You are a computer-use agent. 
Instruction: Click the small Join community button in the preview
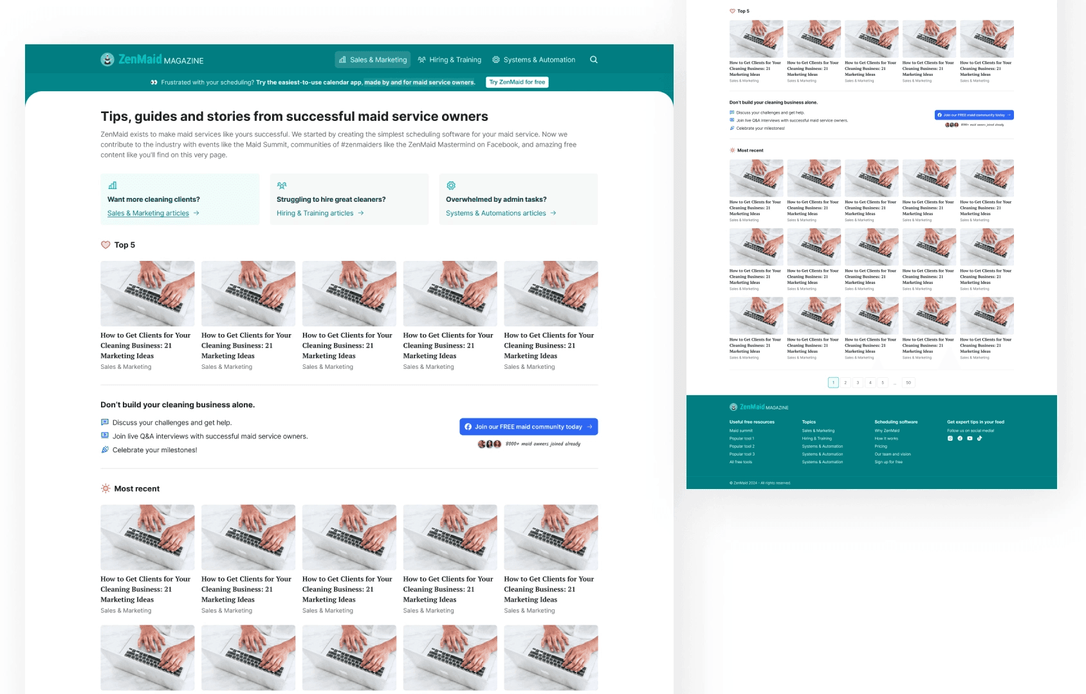pos(974,115)
